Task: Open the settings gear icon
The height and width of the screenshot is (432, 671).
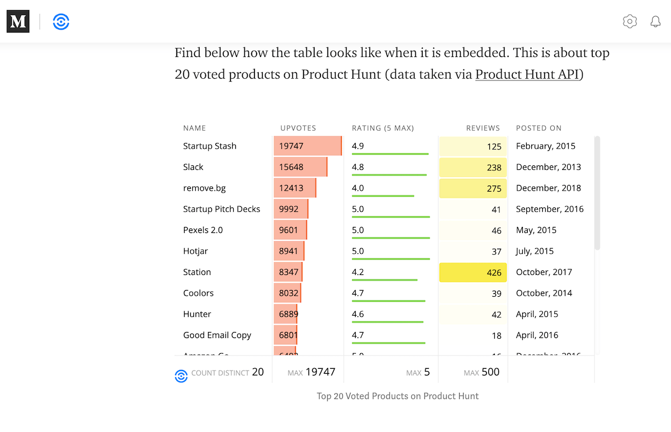Action: [630, 21]
